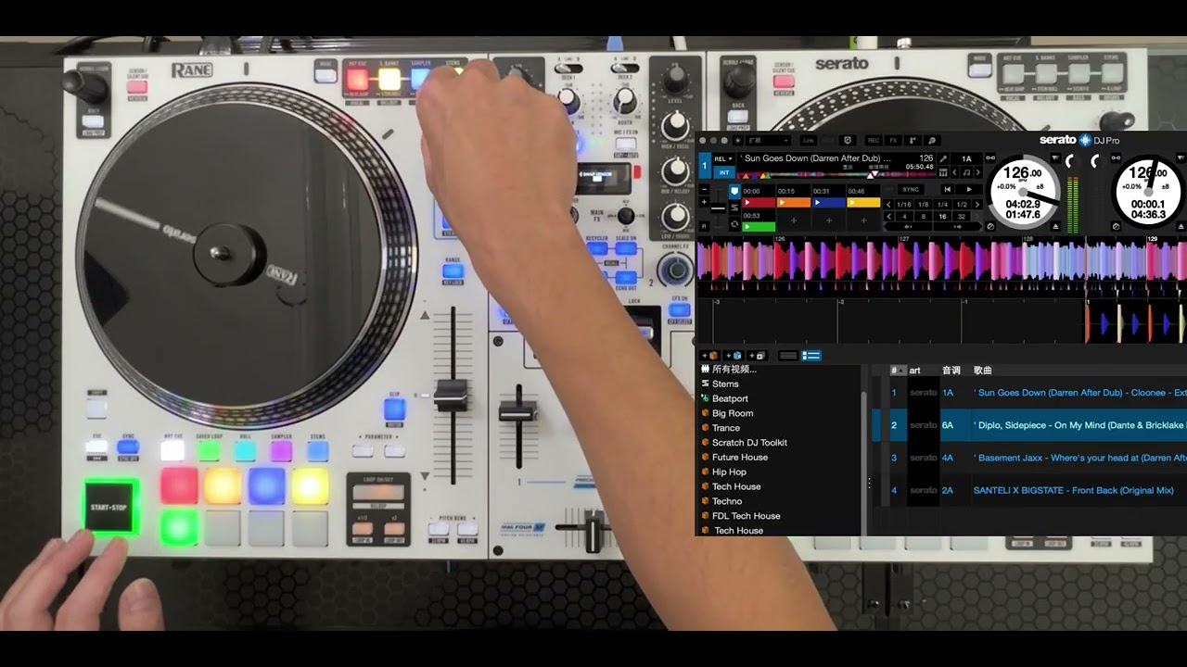Open the Hip Hop crate
Image resolution: width=1187 pixels, height=667 pixels.
pyautogui.click(x=729, y=472)
